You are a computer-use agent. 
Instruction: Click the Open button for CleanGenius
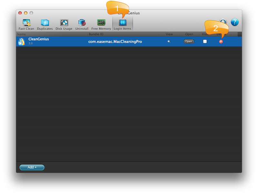click(x=189, y=42)
